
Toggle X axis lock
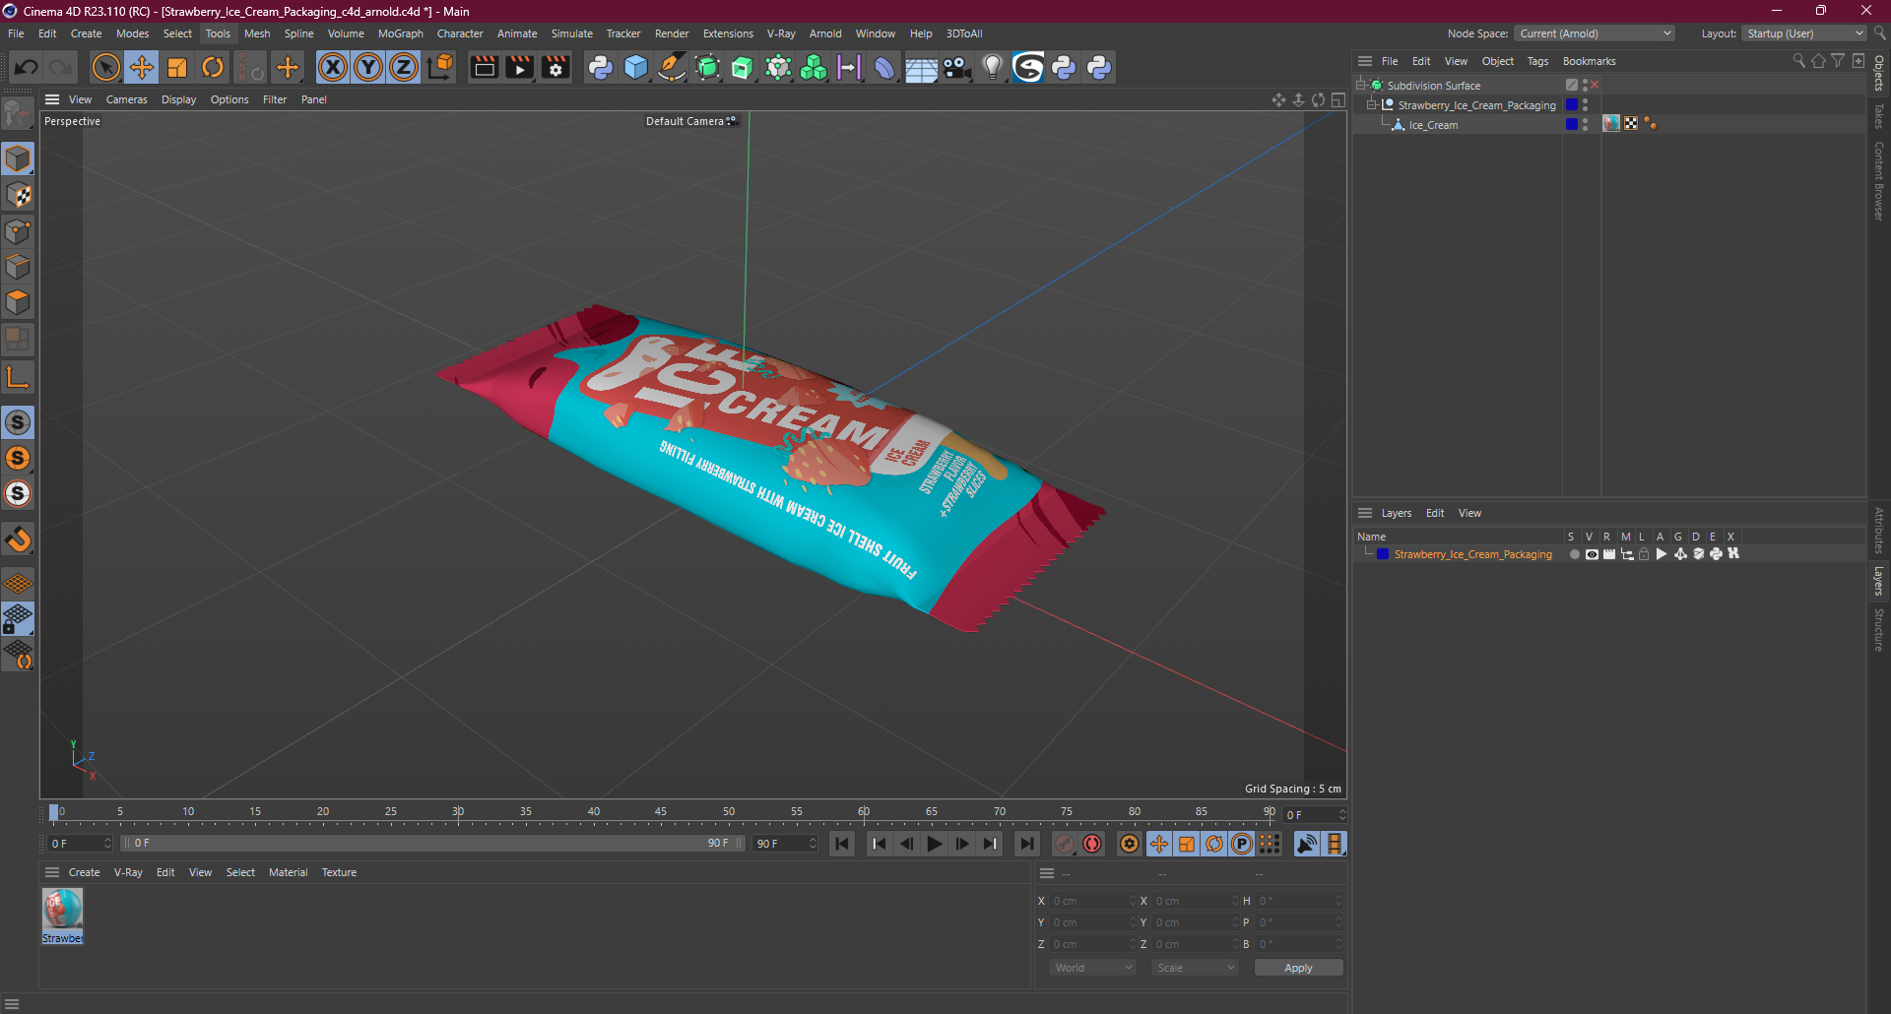333,67
